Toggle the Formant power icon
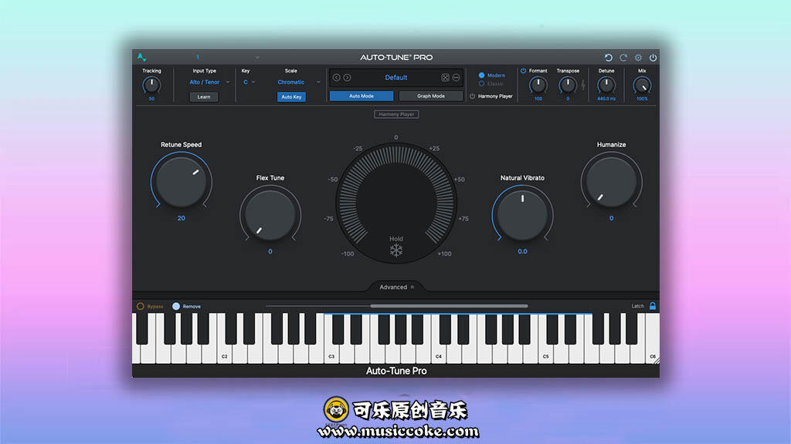 coord(523,71)
